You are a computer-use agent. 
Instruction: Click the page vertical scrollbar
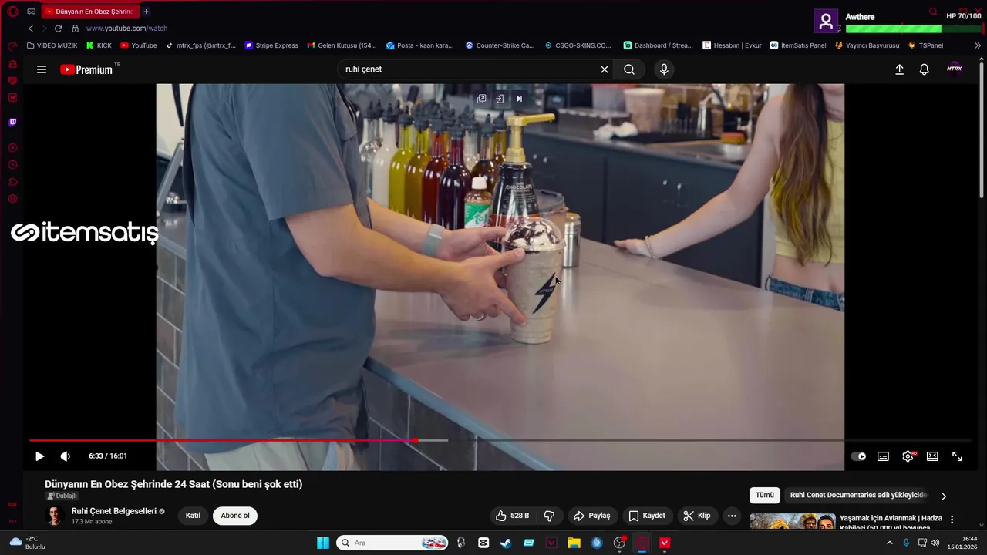pos(982,131)
